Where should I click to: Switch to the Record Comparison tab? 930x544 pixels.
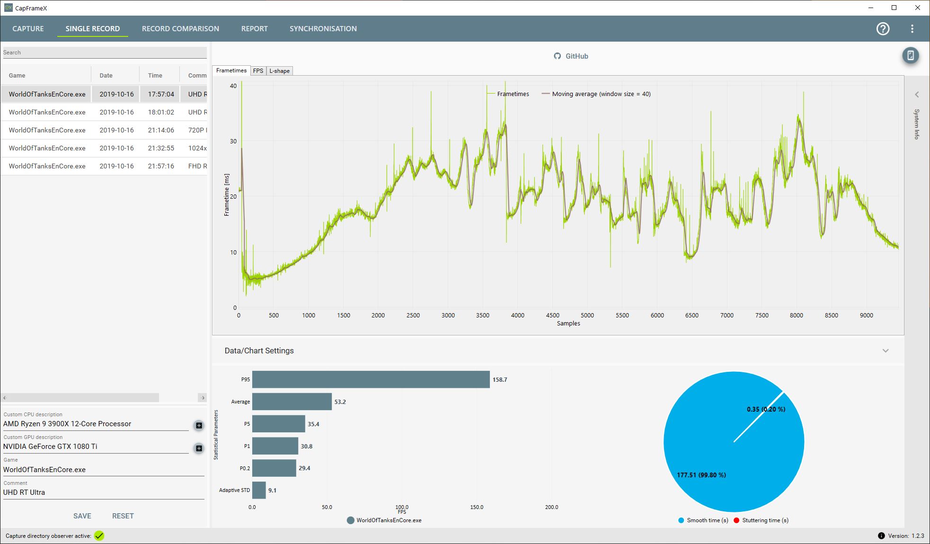click(180, 29)
